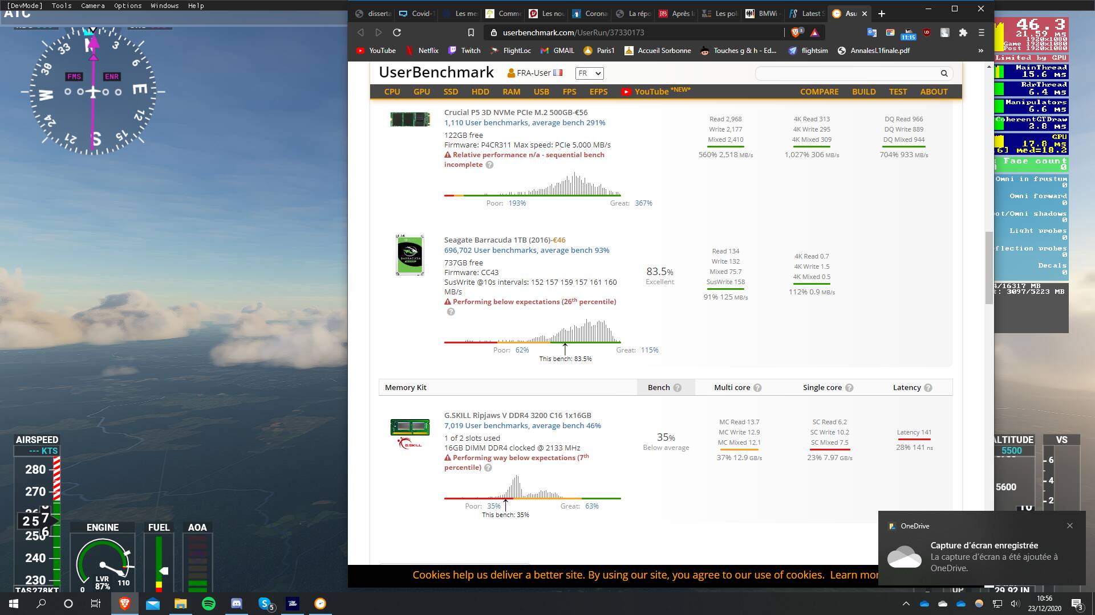Toggle the YouTube NEW tab
The width and height of the screenshot is (1095, 615).
[652, 91]
